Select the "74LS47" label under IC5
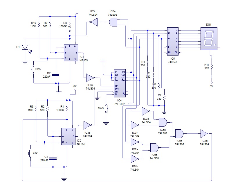The width and height of the screenshot is (229, 184). pyautogui.click(x=172, y=62)
